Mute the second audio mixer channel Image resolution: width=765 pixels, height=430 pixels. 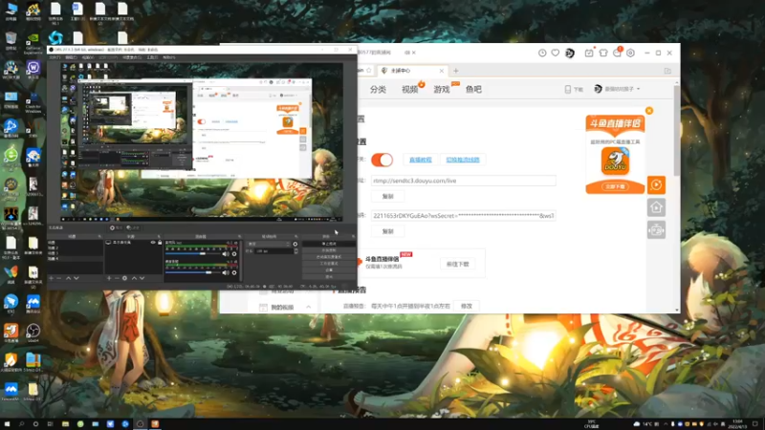[226, 273]
